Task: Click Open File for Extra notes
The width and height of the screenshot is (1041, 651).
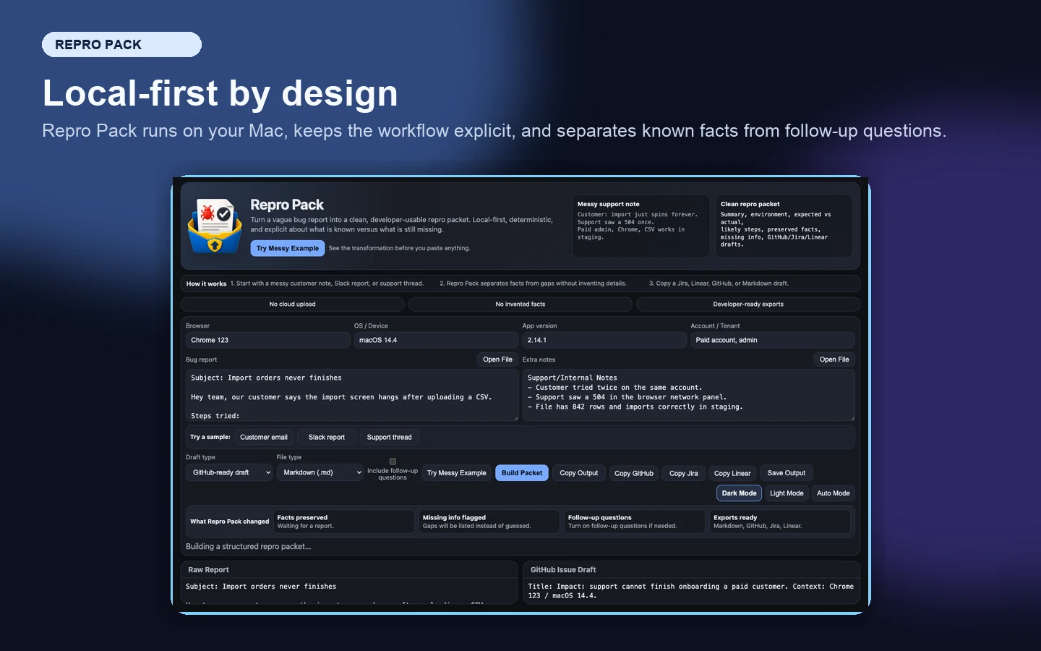Action: pos(834,359)
